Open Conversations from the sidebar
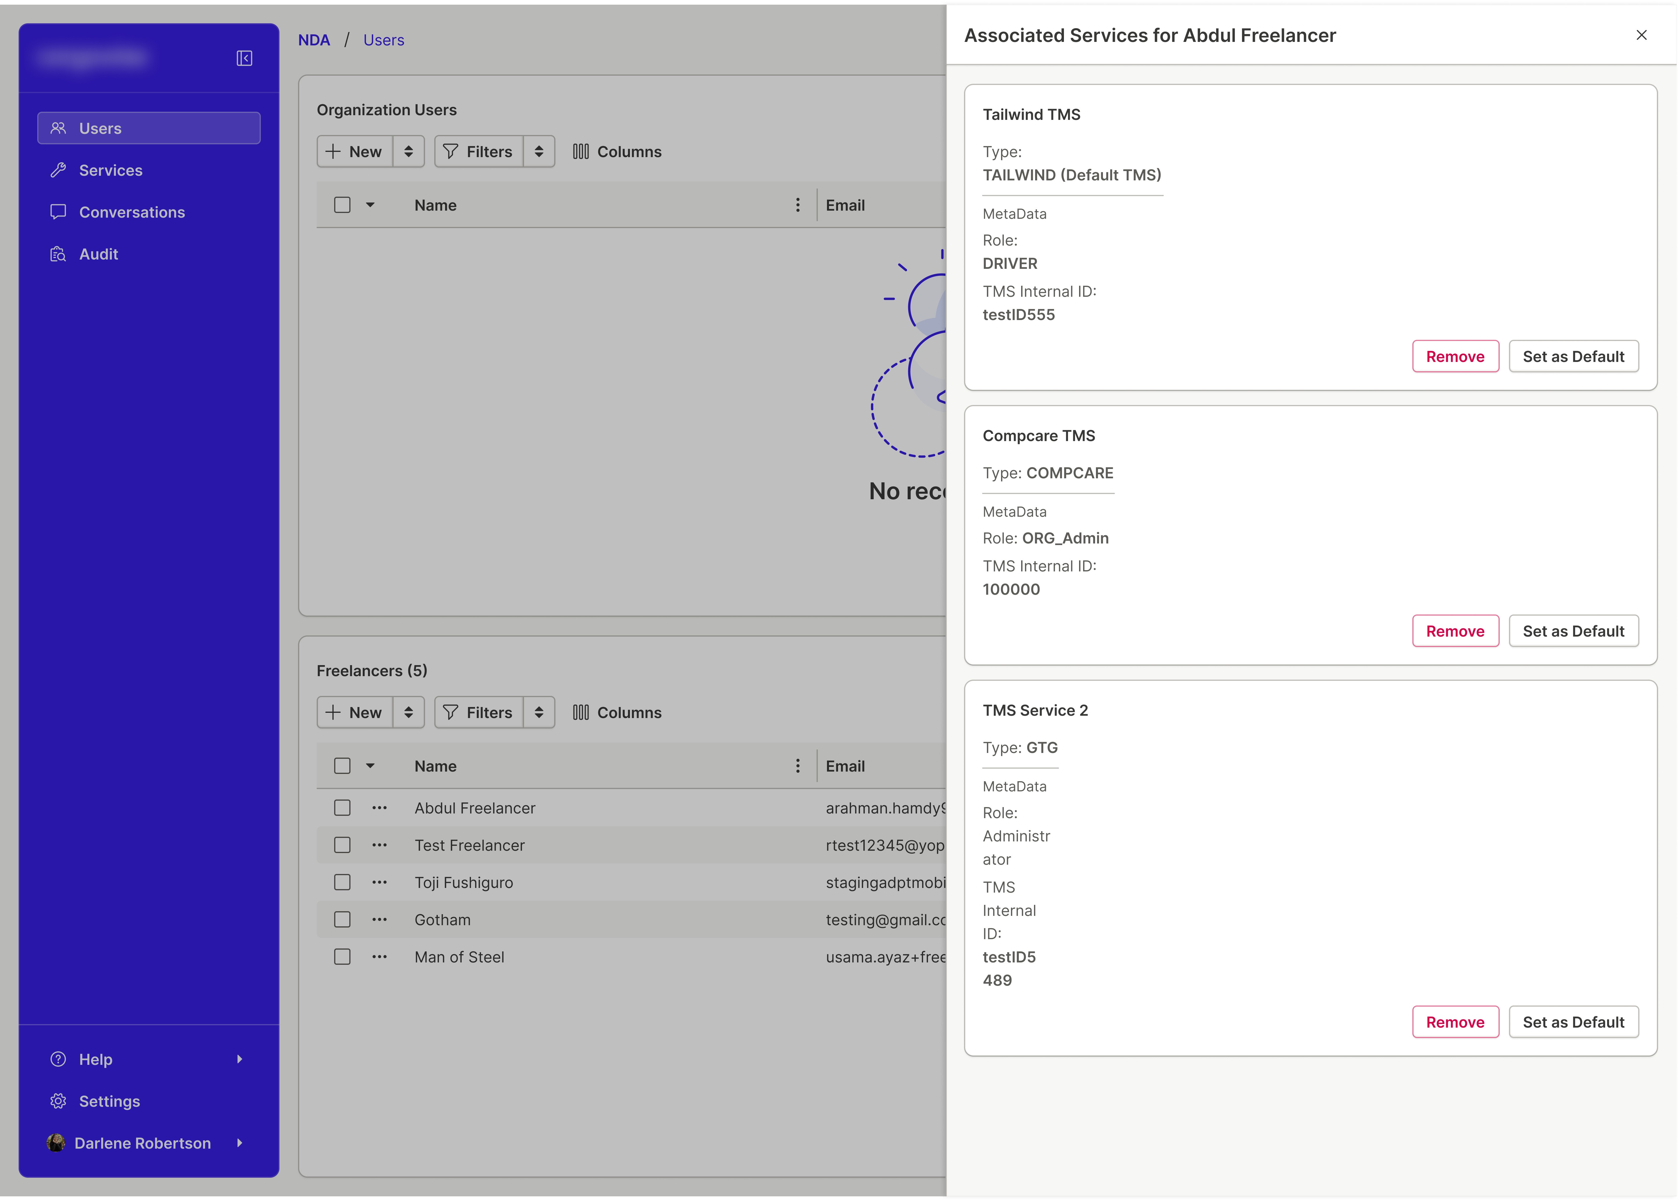This screenshot has height=1201, width=1679. click(132, 212)
